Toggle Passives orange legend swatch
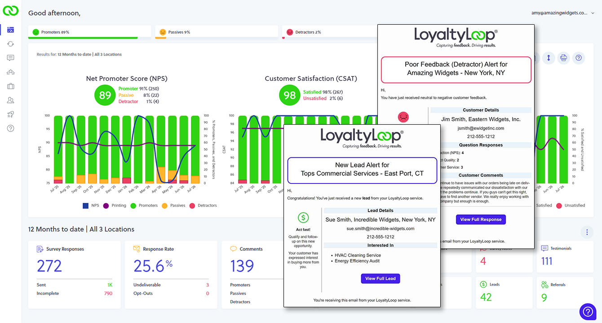This screenshot has width=602, height=323. (x=164, y=205)
